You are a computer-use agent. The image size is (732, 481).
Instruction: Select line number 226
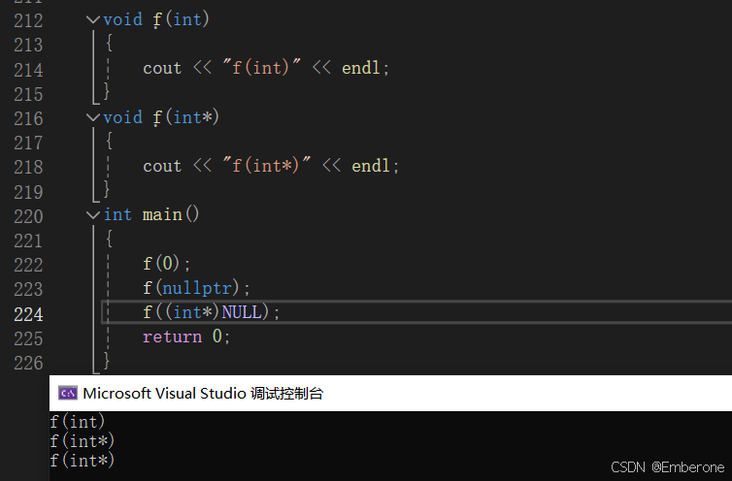[x=28, y=363]
